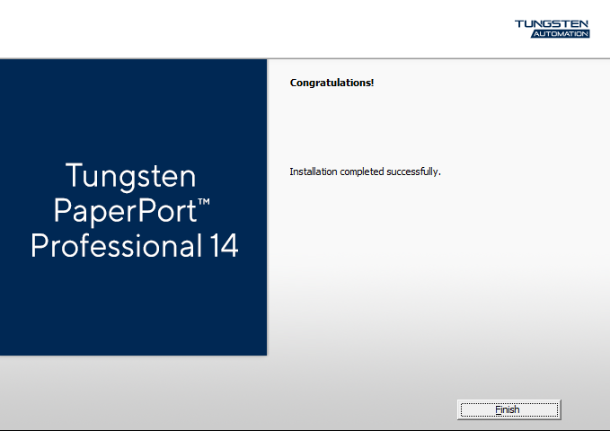Click the word 'successfully' in the status message
This screenshot has width=610, height=431.
pyautogui.click(x=412, y=171)
